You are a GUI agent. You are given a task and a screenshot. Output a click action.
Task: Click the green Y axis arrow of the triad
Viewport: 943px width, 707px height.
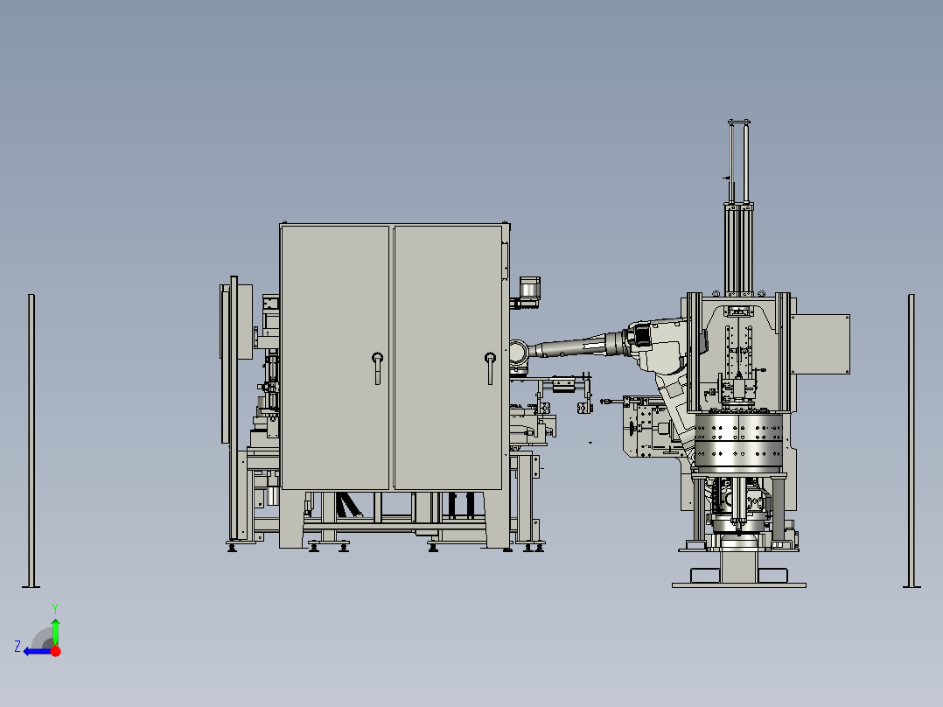click(55, 632)
